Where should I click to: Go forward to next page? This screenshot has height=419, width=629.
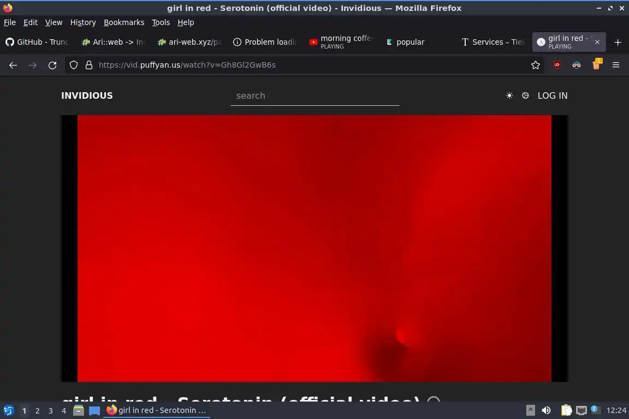(33, 65)
